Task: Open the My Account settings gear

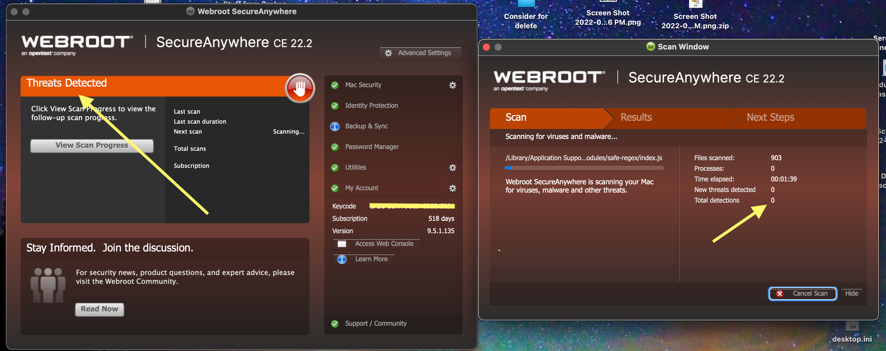Action: point(452,188)
